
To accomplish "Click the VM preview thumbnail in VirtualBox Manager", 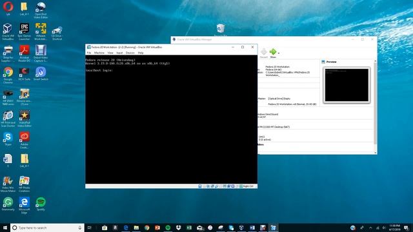I will (347, 85).
